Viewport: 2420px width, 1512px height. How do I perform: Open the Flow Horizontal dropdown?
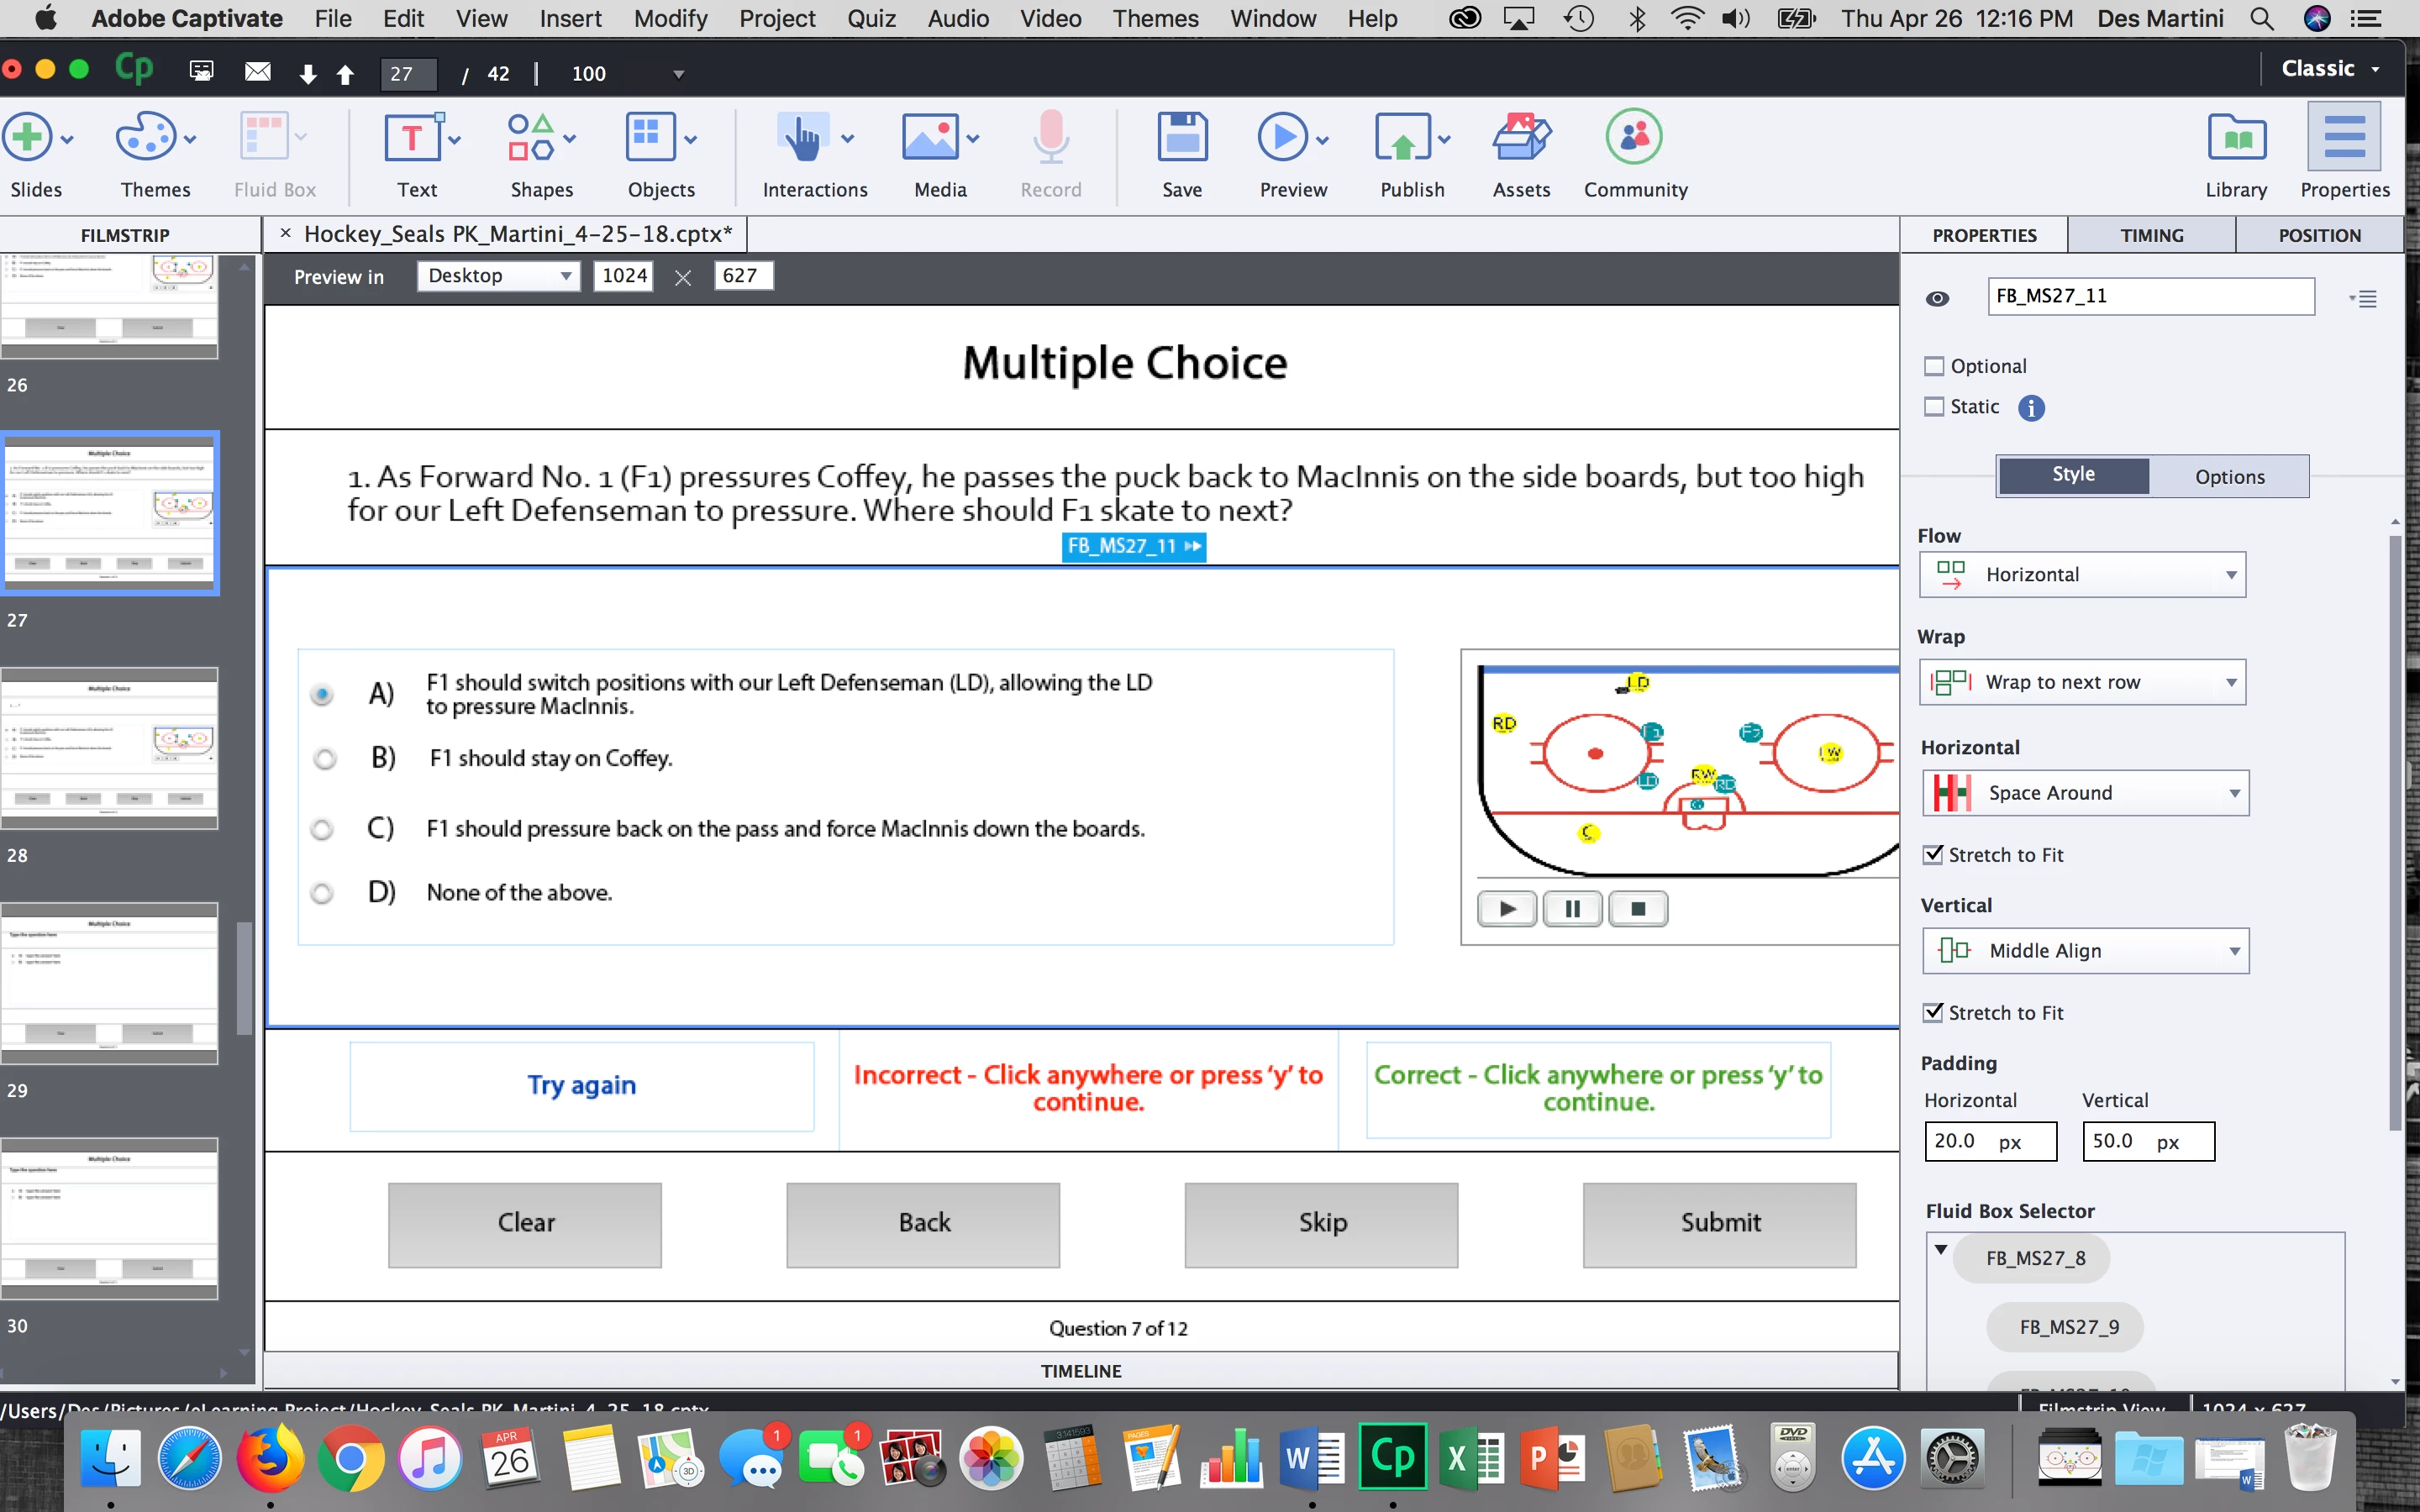click(x=2083, y=575)
